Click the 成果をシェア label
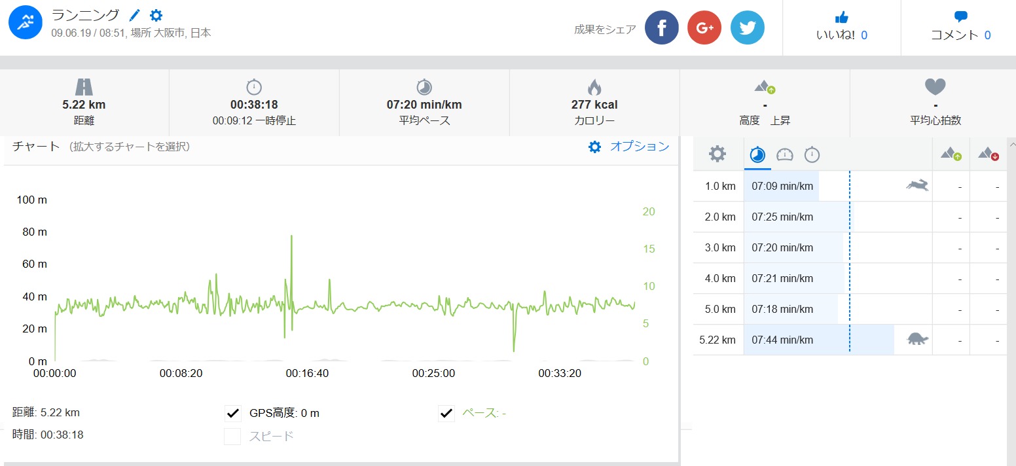Viewport: 1016px width, 466px height. [605, 29]
